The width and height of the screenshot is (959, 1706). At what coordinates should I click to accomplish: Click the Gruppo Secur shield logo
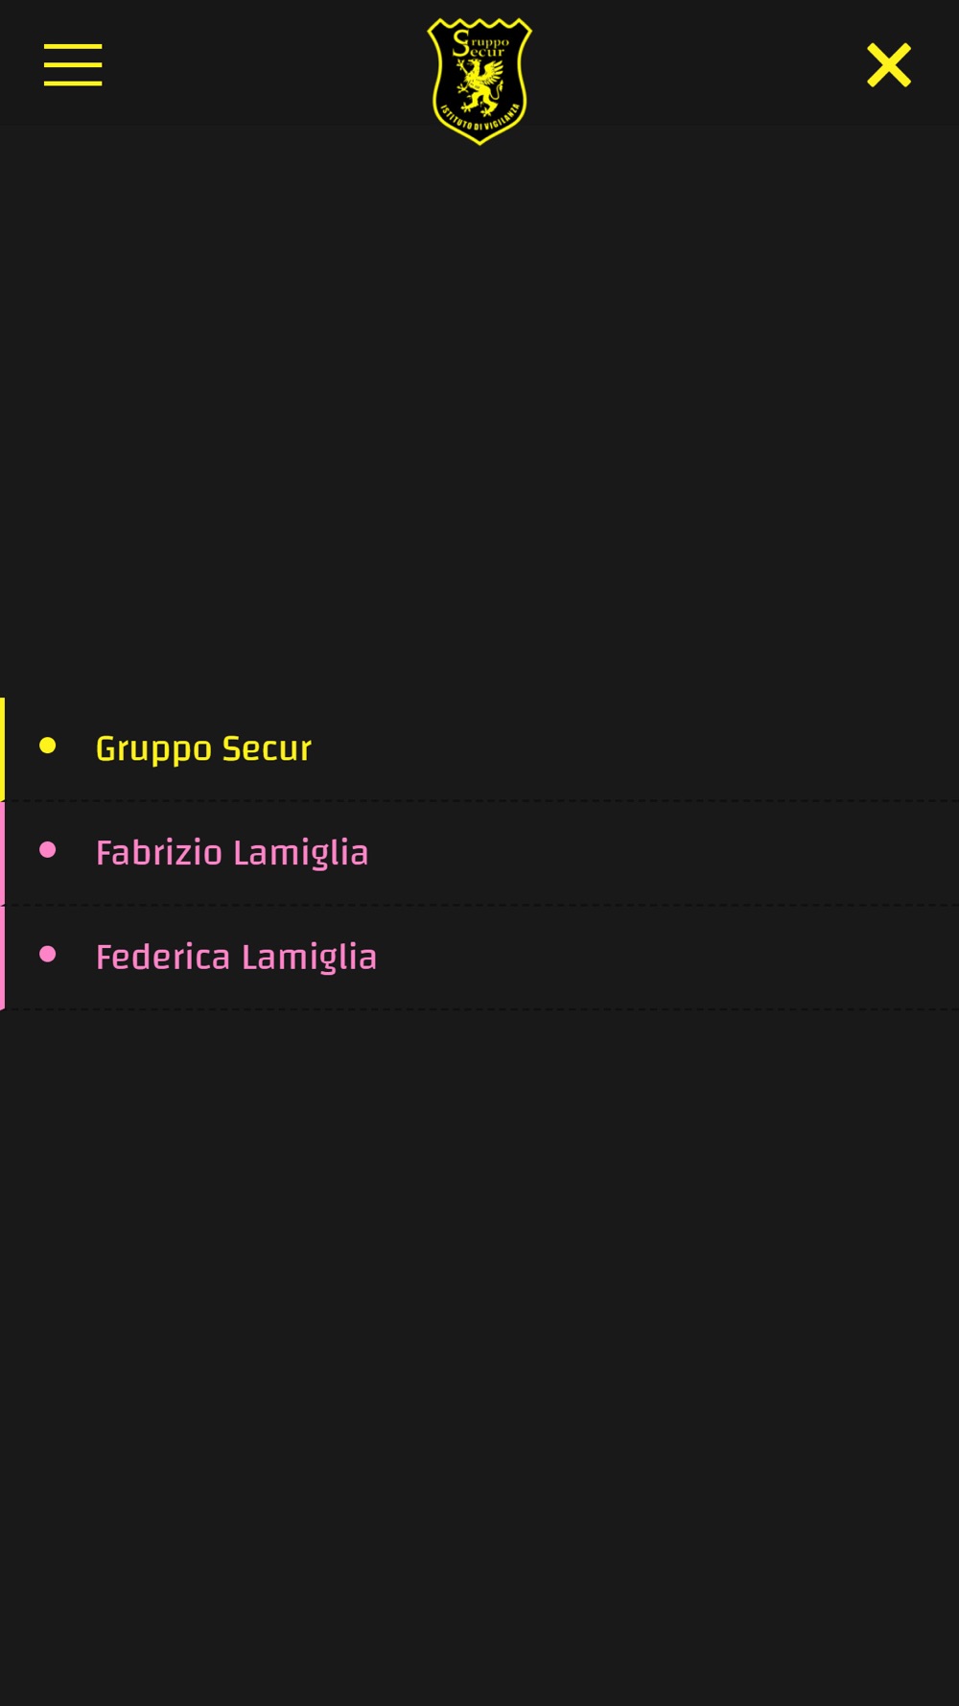click(479, 81)
